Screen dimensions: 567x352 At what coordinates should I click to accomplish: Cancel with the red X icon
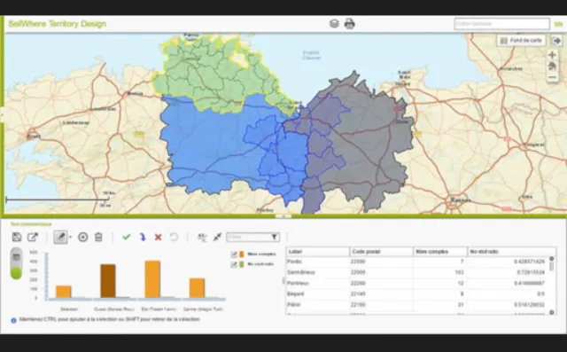pos(158,237)
